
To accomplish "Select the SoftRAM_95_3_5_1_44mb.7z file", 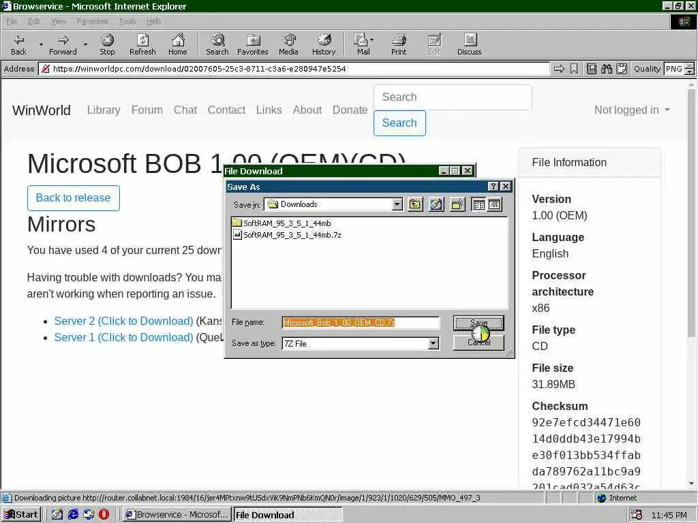I will coord(287,235).
